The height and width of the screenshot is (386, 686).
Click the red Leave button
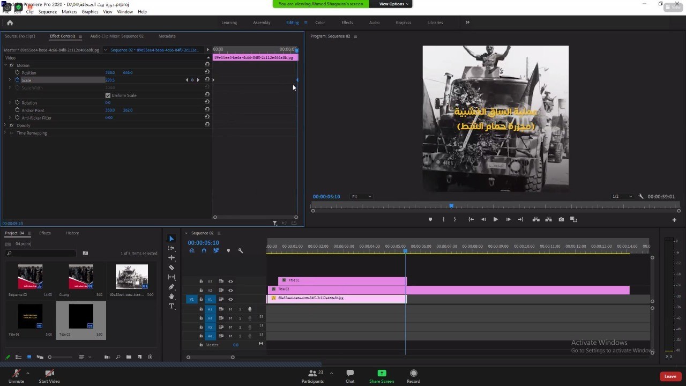(x=670, y=376)
